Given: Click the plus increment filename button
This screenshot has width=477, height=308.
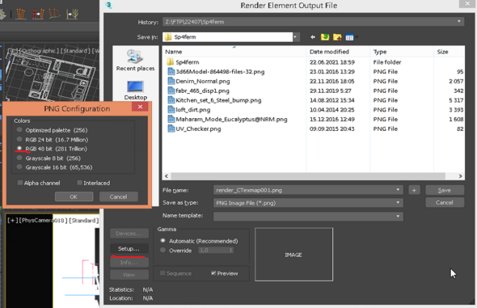Looking at the screenshot, I should (x=414, y=190).
